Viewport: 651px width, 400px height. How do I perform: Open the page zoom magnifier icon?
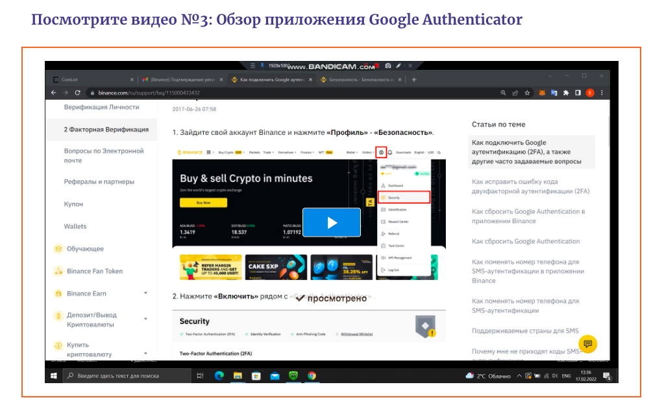(503, 93)
